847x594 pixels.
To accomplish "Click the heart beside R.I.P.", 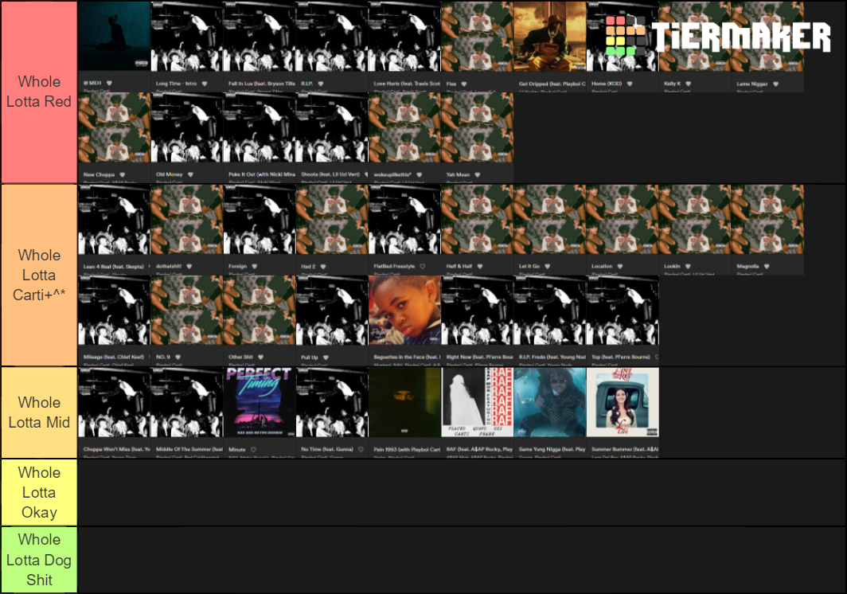I will coord(321,84).
